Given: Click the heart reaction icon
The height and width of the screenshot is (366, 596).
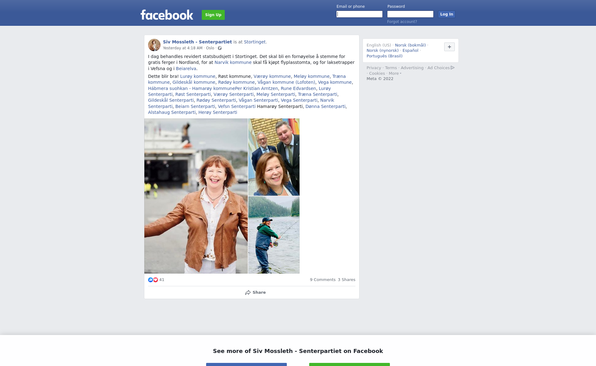Looking at the screenshot, I should click(x=156, y=280).
